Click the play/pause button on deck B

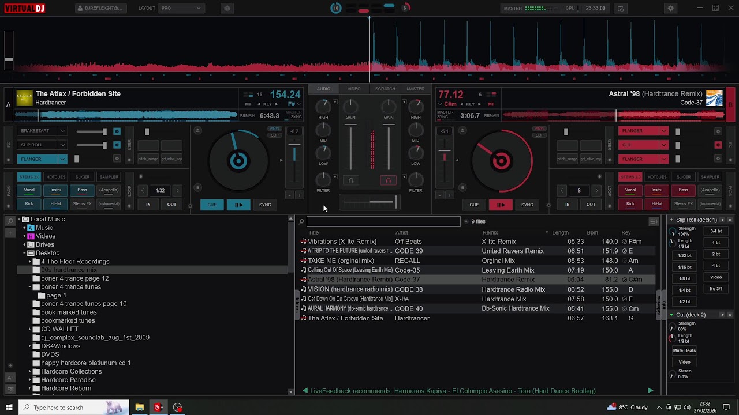tap(501, 205)
